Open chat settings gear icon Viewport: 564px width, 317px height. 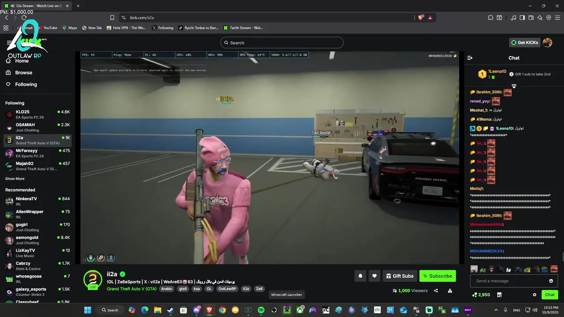(x=534, y=295)
